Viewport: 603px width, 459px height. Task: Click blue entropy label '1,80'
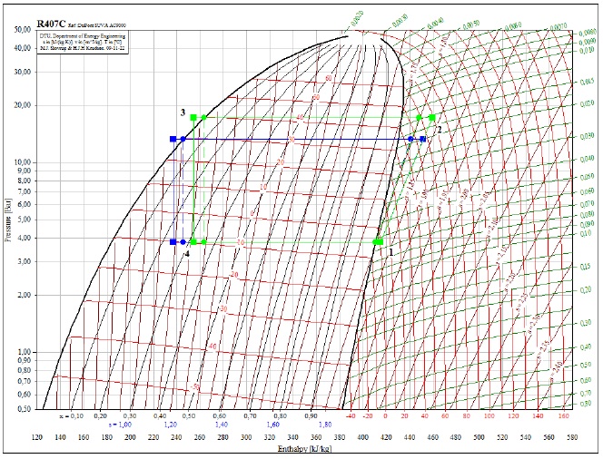325,425
